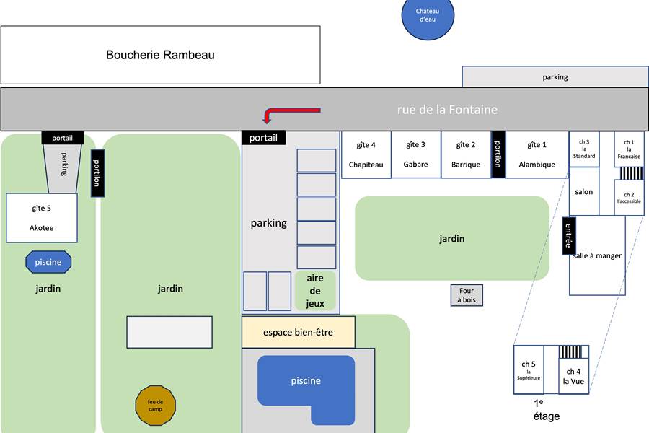Click the portail label above gîte 5 parking

pos(63,138)
